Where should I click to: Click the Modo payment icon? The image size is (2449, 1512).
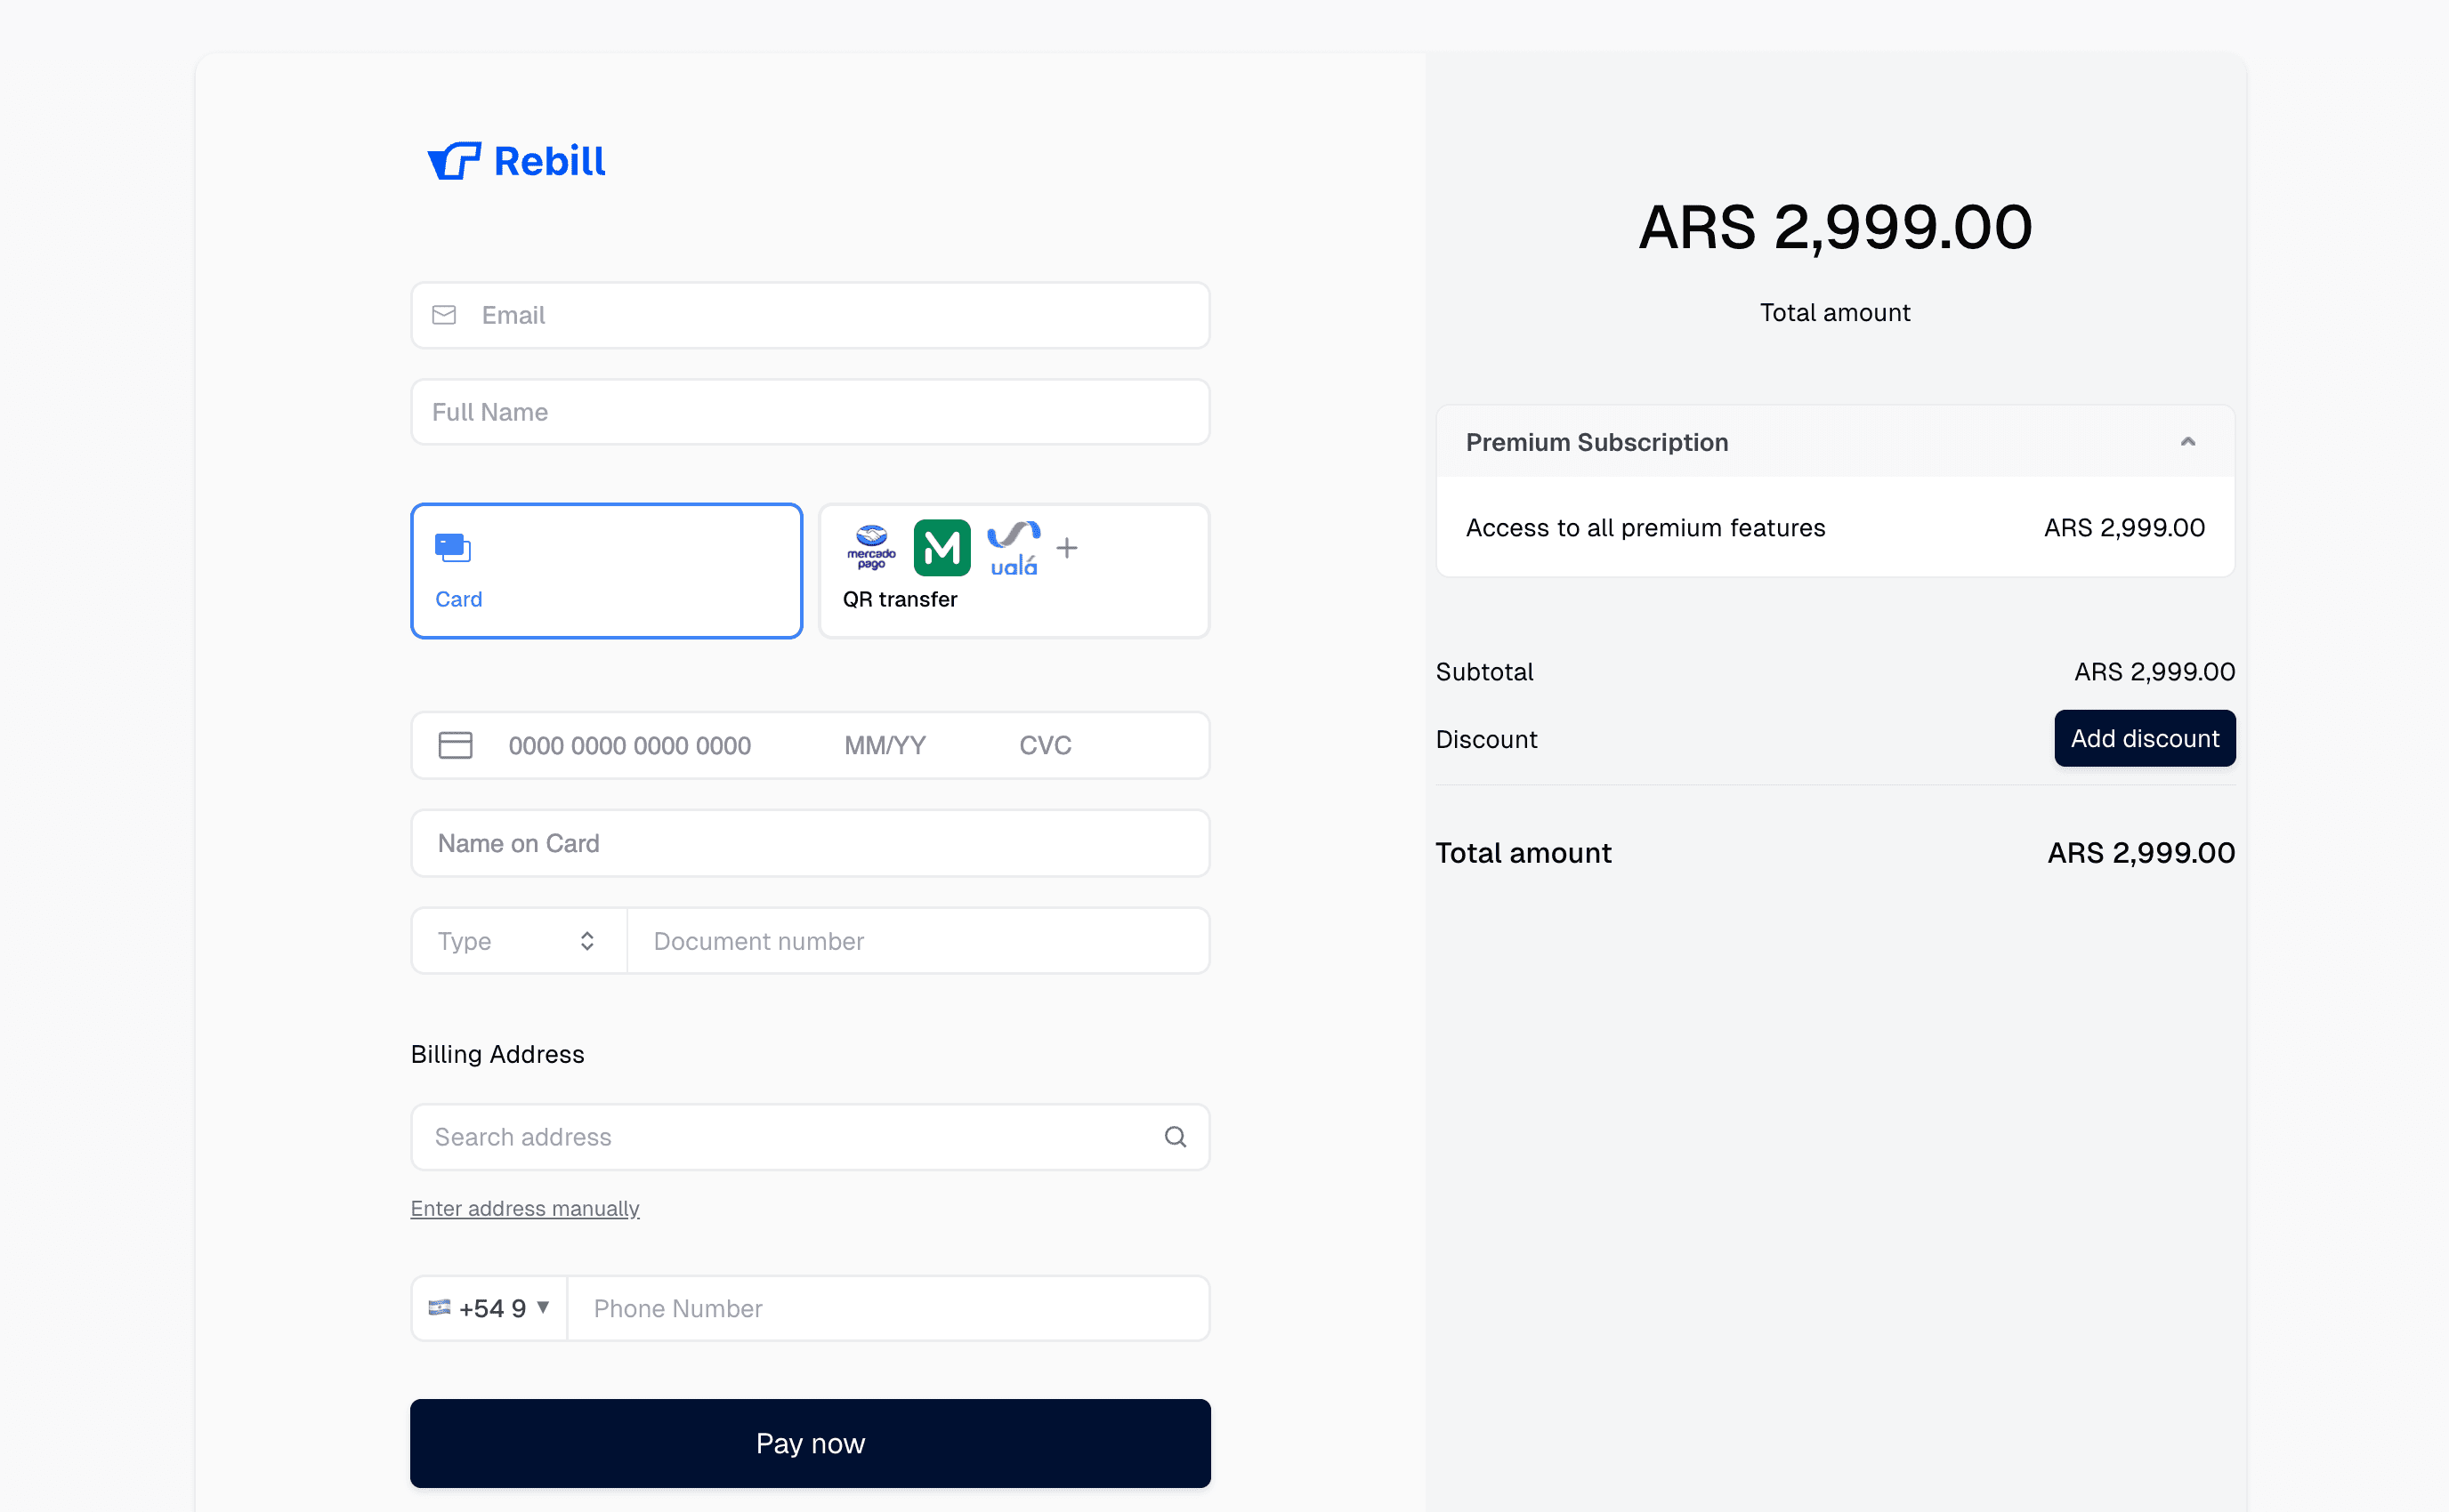942,547
